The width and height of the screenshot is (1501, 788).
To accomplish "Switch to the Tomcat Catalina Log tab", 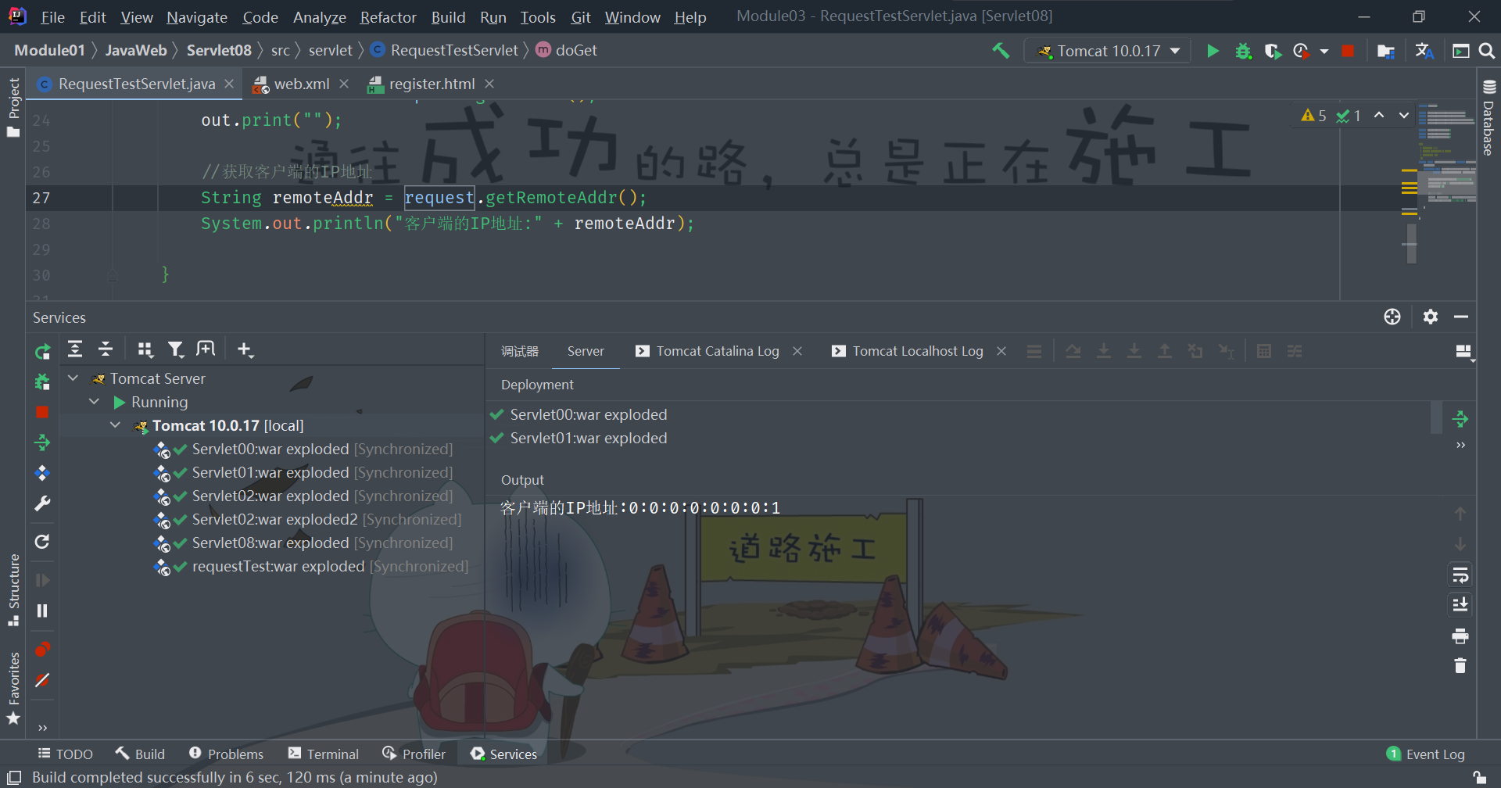I will [718, 351].
